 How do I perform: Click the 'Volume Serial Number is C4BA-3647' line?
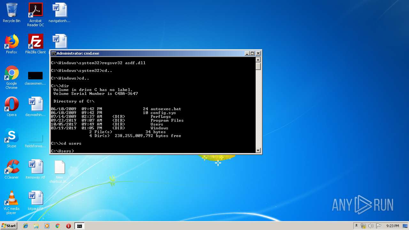click(x=96, y=94)
